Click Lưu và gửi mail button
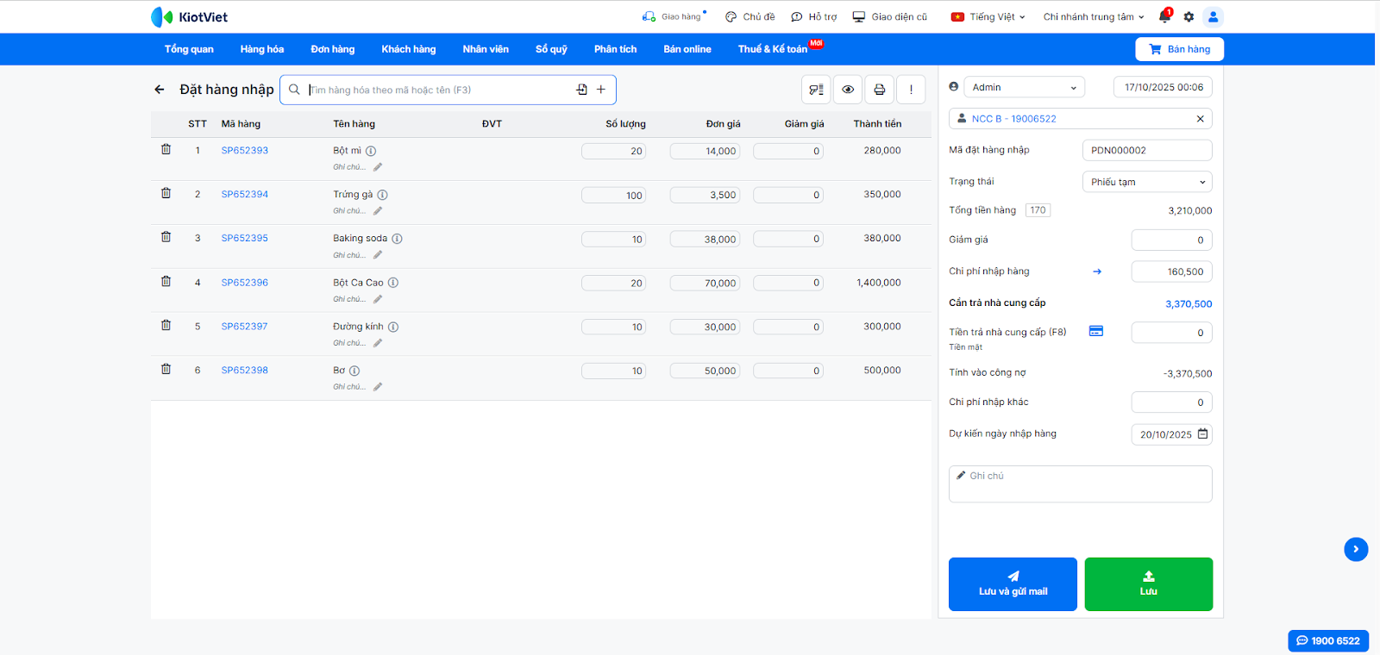Screen dimensions: 1380x655 pos(1013,584)
